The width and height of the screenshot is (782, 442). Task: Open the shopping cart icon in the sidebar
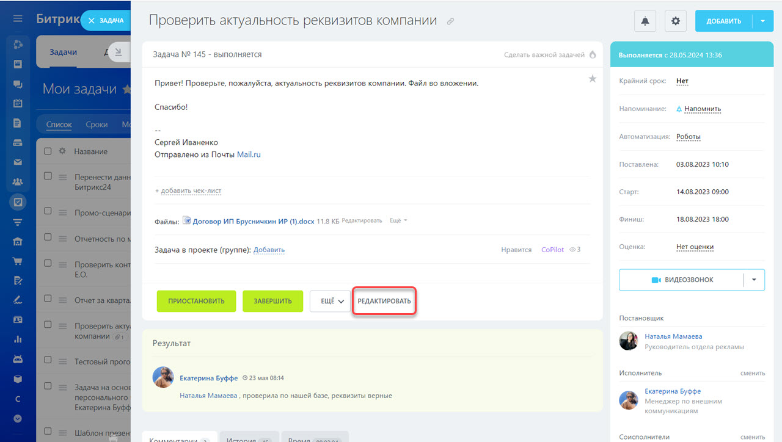tap(18, 261)
